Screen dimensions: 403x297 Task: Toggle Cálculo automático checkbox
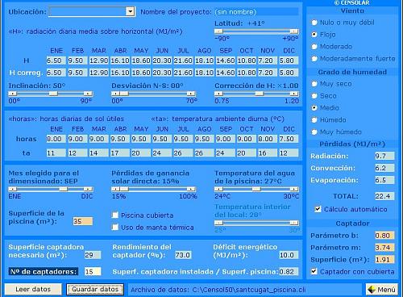(318, 209)
